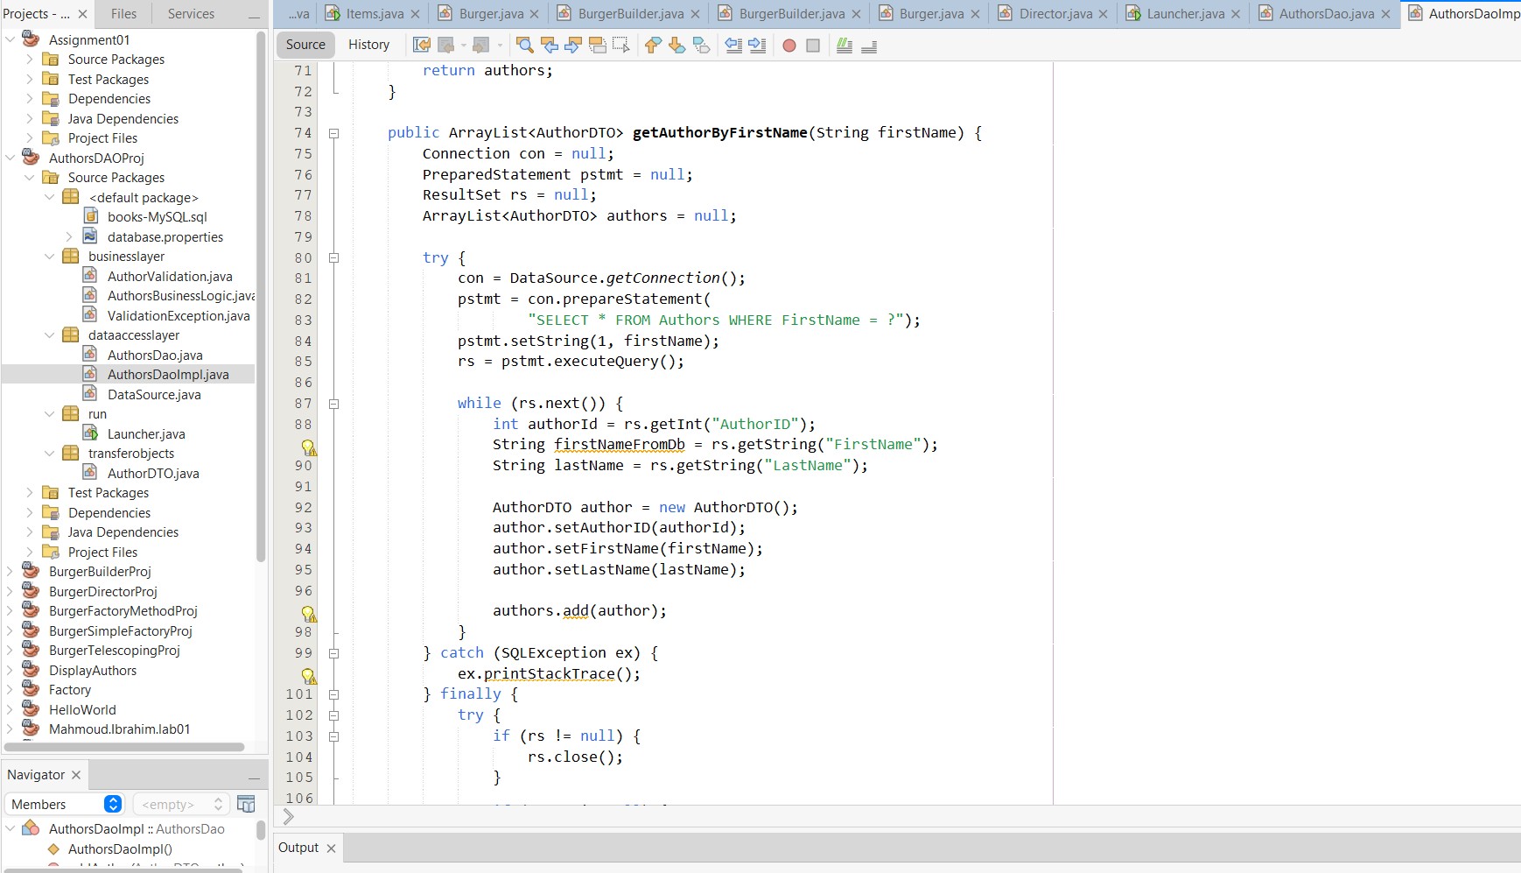Collapse the businesslayer package node
Viewport: 1521px width, 873px height.
pyautogui.click(x=50, y=257)
